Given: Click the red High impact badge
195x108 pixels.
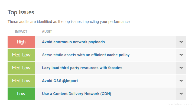Looking at the screenshot, I should point(21,42).
